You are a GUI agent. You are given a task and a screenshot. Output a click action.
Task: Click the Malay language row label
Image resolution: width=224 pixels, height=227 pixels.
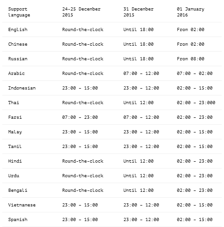click(15, 132)
